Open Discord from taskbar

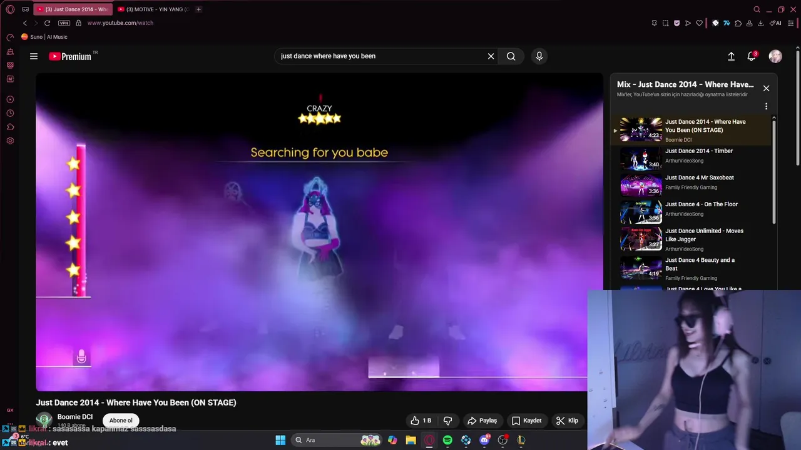484,440
